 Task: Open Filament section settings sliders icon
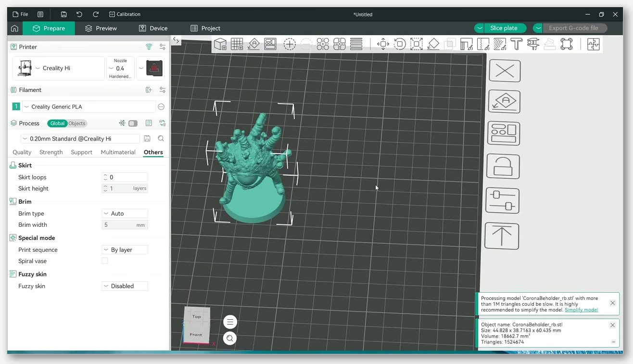[x=163, y=90]
